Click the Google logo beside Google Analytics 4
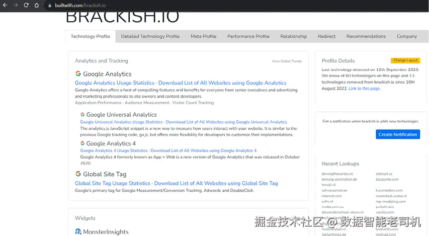The width and height of the screenshot is (429, 236). (x=83, y=143)
